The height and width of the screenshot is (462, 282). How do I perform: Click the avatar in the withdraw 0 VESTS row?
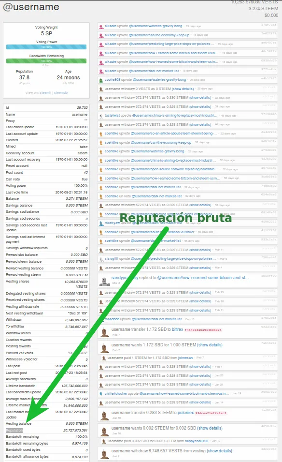click(101, 89)
